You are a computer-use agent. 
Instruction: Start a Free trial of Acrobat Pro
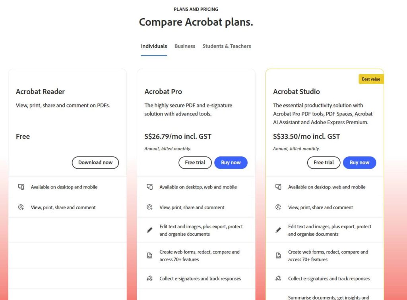[195, 163]
